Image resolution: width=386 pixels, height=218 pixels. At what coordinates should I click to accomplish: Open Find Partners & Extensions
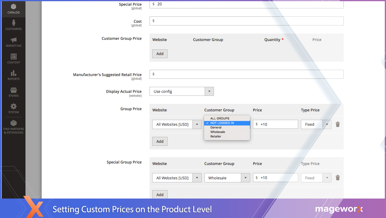pyautogui.click(x=13, y=127)
